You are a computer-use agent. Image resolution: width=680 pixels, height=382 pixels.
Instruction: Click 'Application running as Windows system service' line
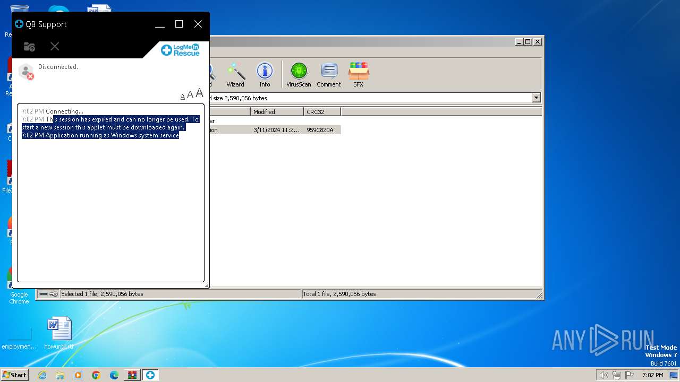[x=112, y=135]
